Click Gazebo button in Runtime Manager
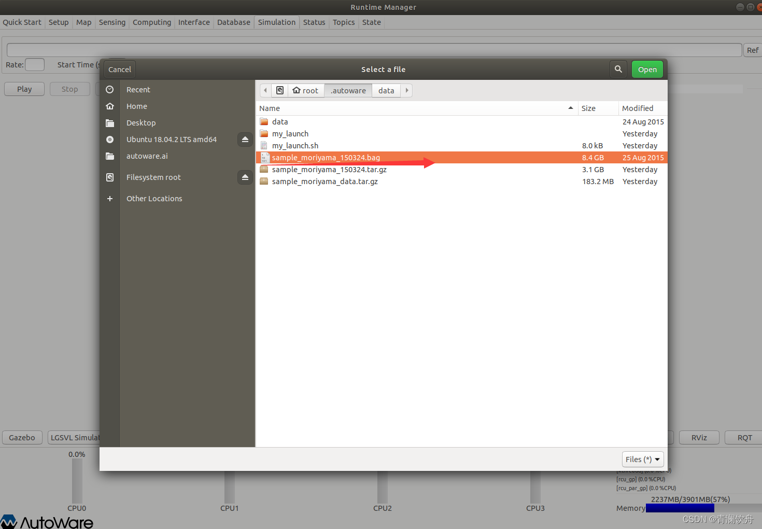Screen dimensions: 762x529 [22, 437]
